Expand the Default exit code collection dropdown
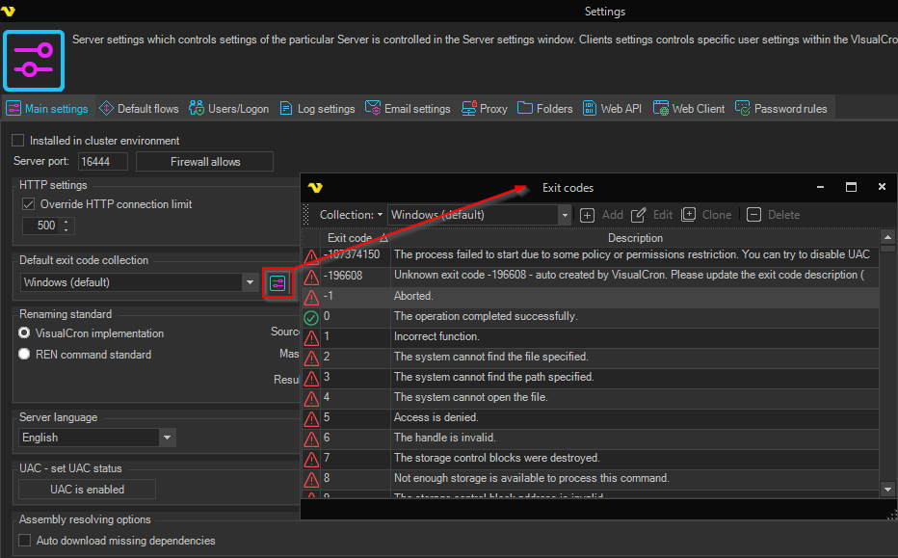Image resolution: width=898 pixels, height=558 pixels. [250, 282]
